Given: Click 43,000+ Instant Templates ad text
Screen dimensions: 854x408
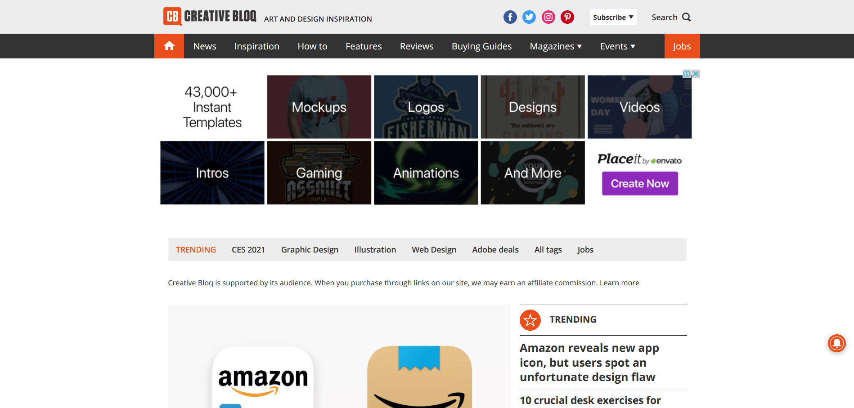Looking at the screenshot, I should click(x=212, y=107).
